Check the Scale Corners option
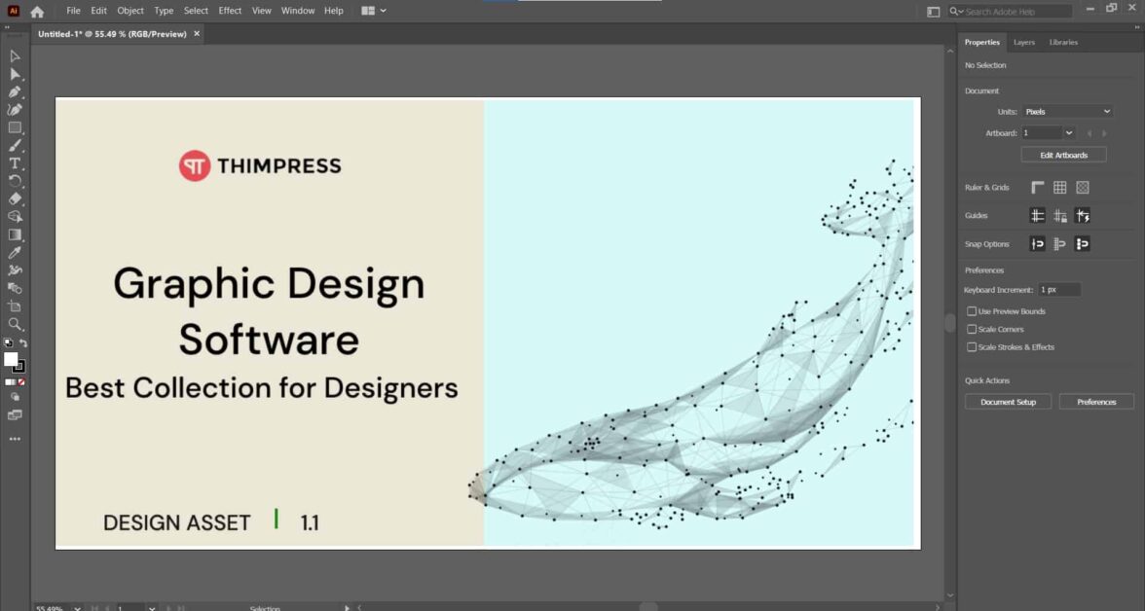Image resolution: width=1145 pixels, height=611 pixels. coord(971,329)
